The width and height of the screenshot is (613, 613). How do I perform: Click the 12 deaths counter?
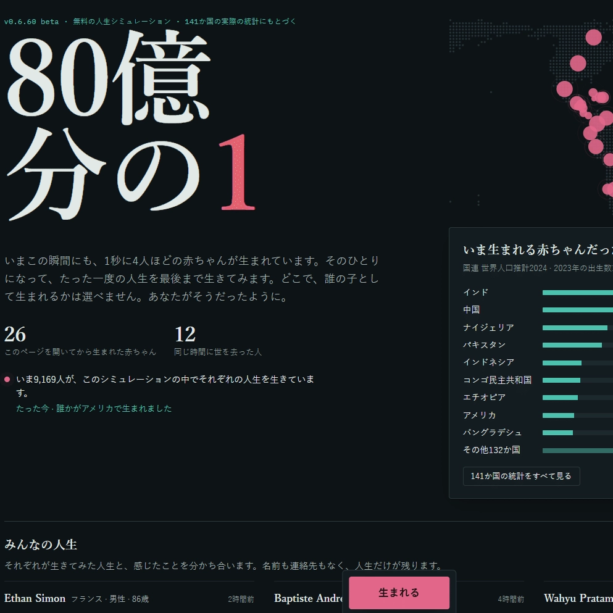(185, 334)
